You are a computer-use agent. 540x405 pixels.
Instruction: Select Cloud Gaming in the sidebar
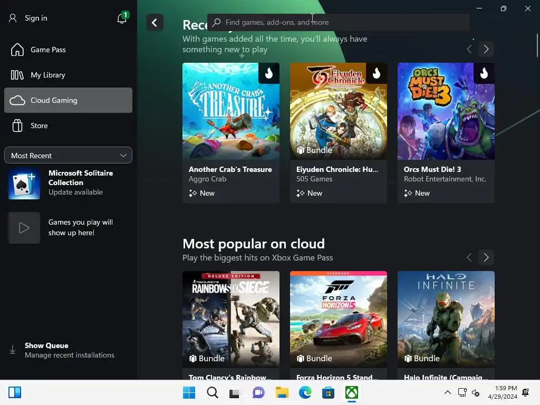pyautogui.click(x=68, y=100)
